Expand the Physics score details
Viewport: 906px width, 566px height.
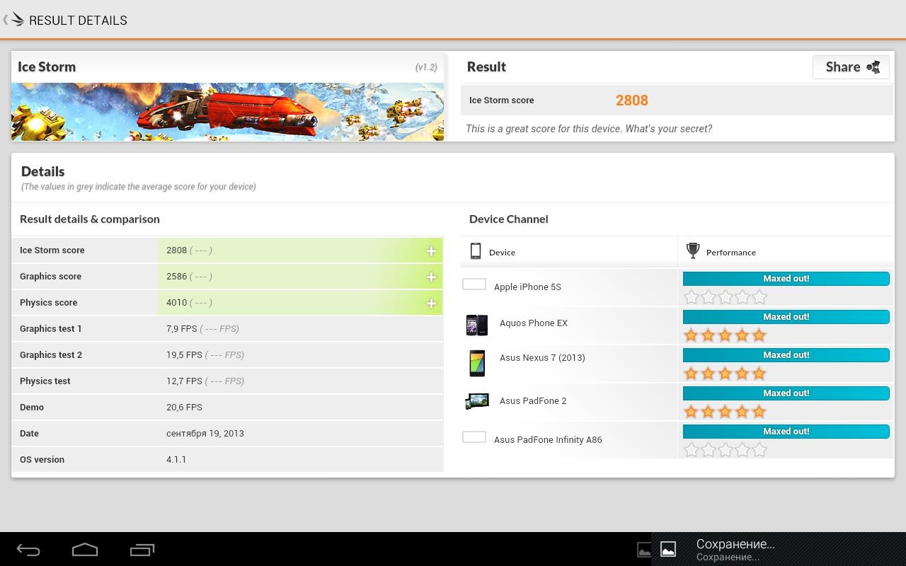point(430,303)
